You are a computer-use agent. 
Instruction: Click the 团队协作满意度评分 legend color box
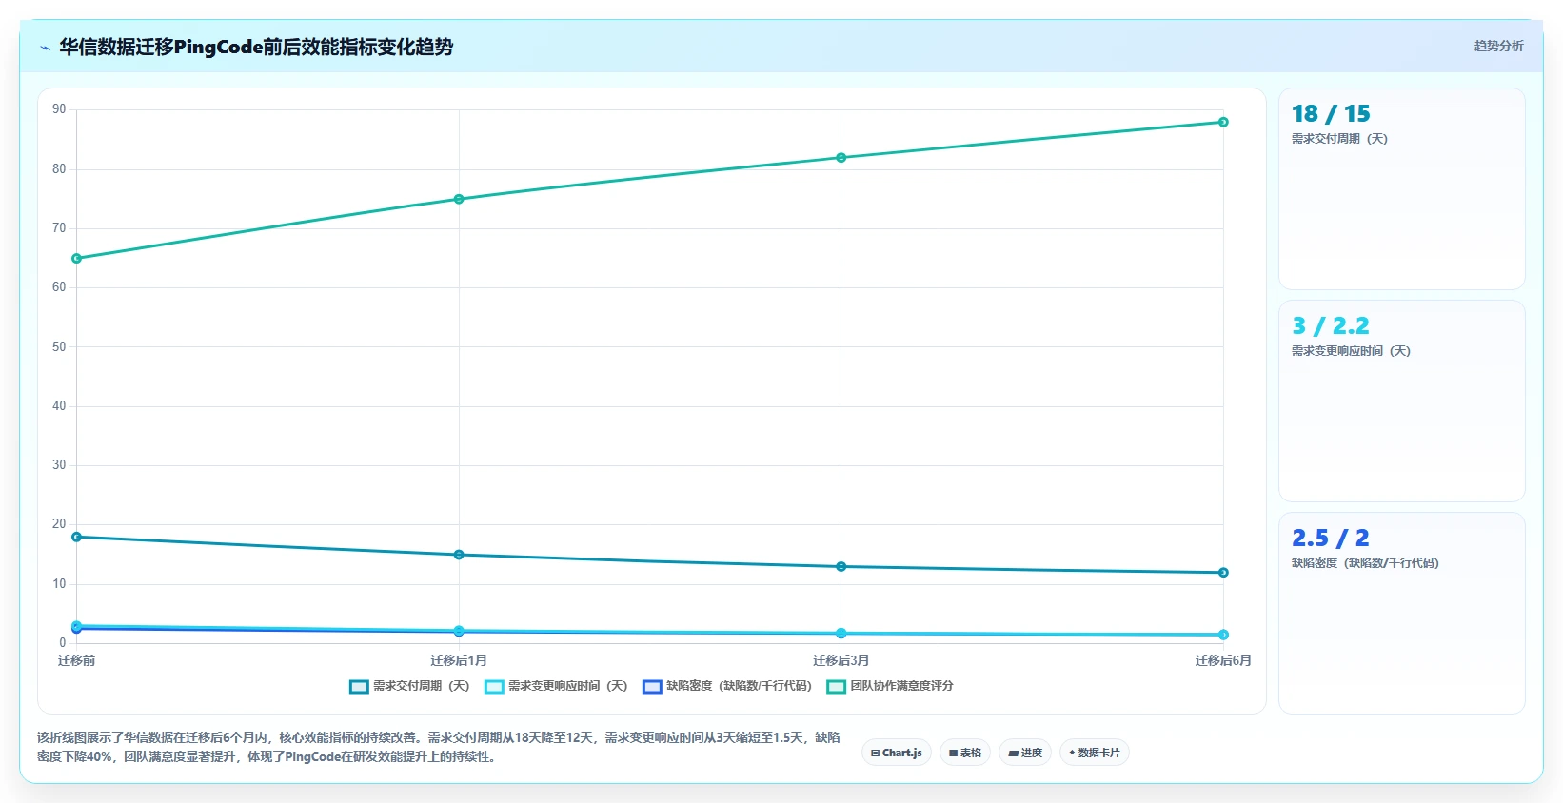(837, 687)
